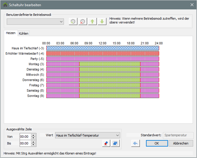Viewport: 197px width, 158px height.
Task: Select the red Erhöhter Wärmebedarf bar
Action: pyautogui.click(x=103, y=53)
